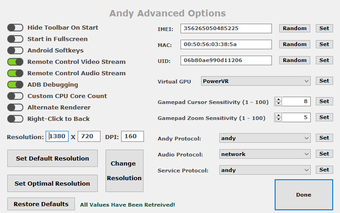Screen dimensions: 340x213
Task: Decrease Gamepad Zoom Sensitivity with down arrow
Action: pos(278,119)
